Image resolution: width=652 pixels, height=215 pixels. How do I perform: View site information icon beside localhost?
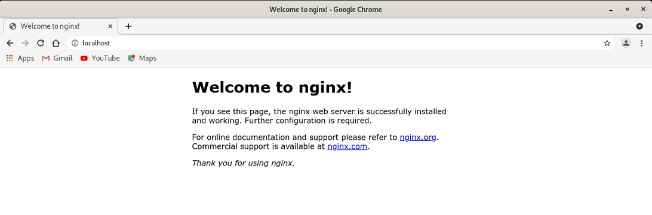[x=75, y=43]
